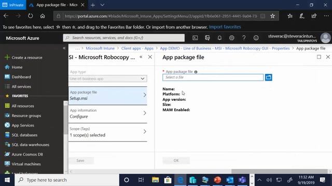The width and height of the screenshot is (332, 186).
Task: Click the horizontal scrollbar thumb
Action: 279,171
